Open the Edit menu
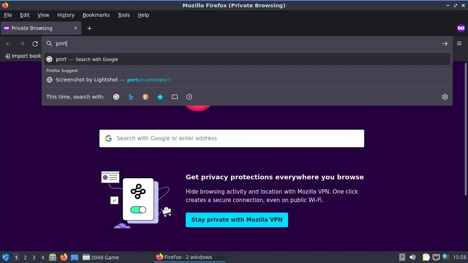The height and width of the screenshot is (263, 468). click(x=25, y=15)
